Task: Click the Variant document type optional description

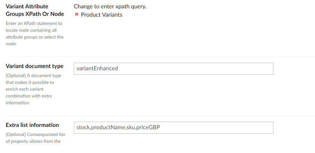Action: pos(33,89)
